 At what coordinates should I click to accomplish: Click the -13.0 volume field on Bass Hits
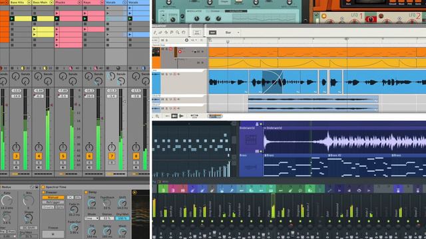point(16,90)
